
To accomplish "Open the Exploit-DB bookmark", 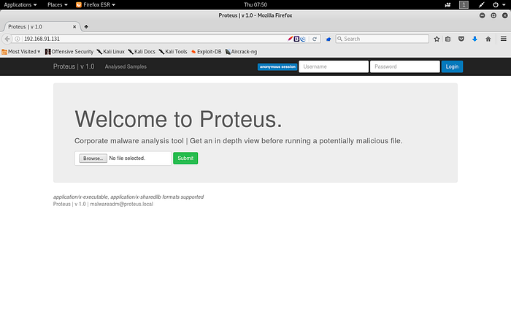I will point(206,52).
